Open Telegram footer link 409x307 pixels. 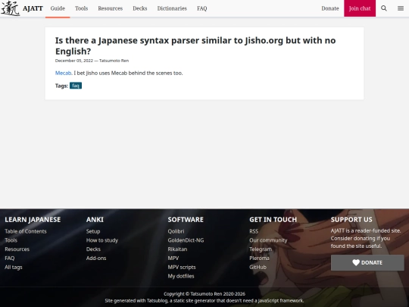261,249
